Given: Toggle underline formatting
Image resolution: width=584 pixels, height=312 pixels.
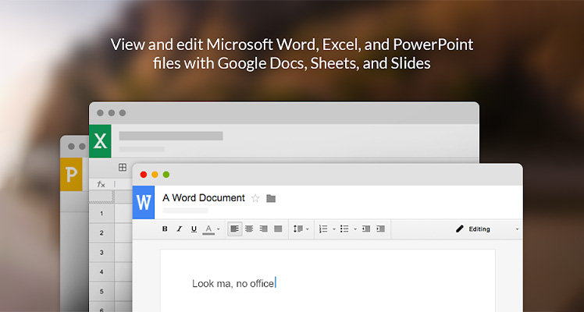Looking at the screenshot, I should pyautogui.click(x=194, y=229).
